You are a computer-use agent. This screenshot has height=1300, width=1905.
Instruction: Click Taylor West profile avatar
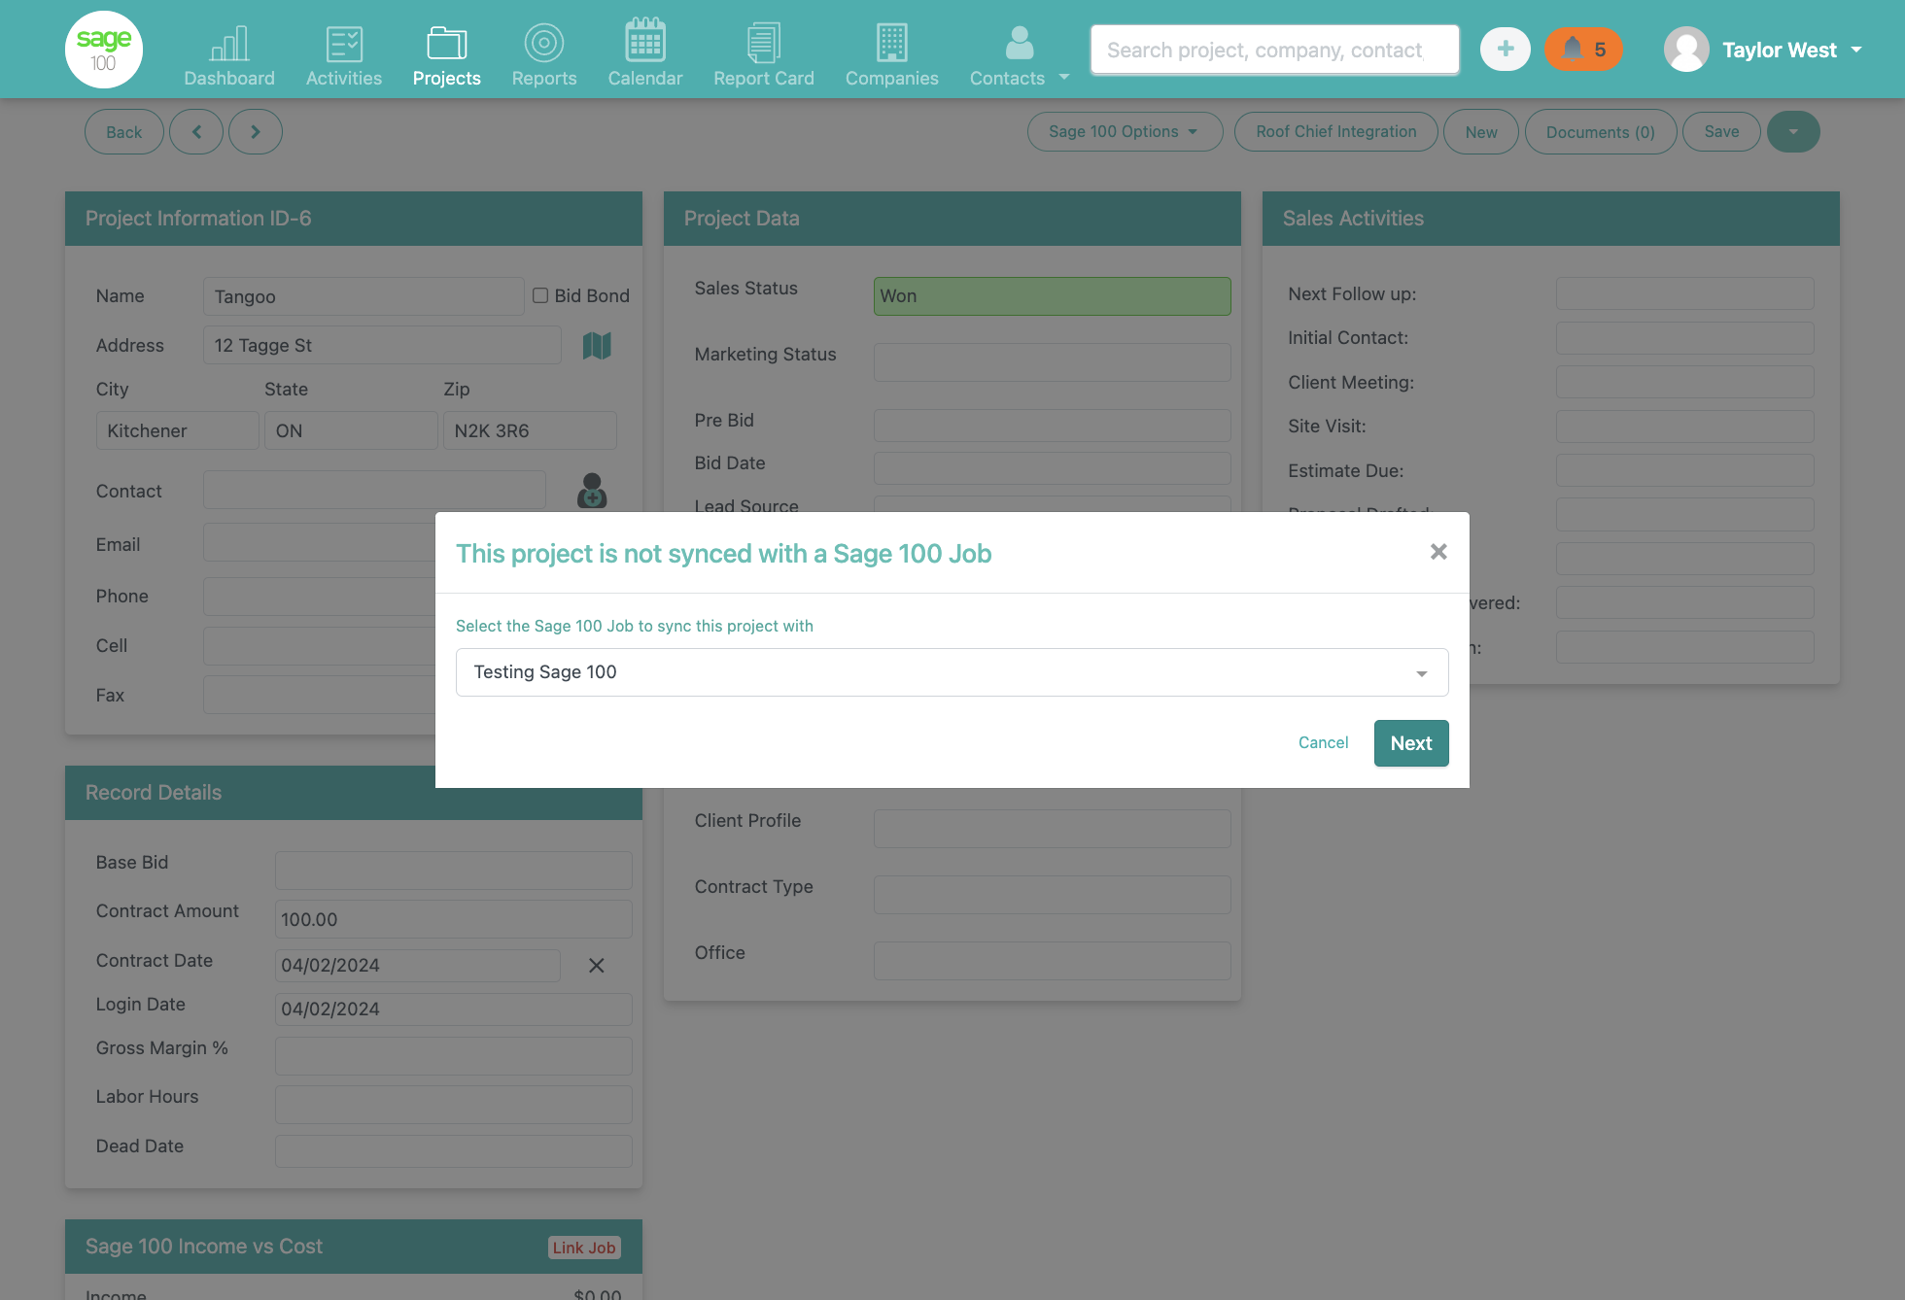(1686, 50)
